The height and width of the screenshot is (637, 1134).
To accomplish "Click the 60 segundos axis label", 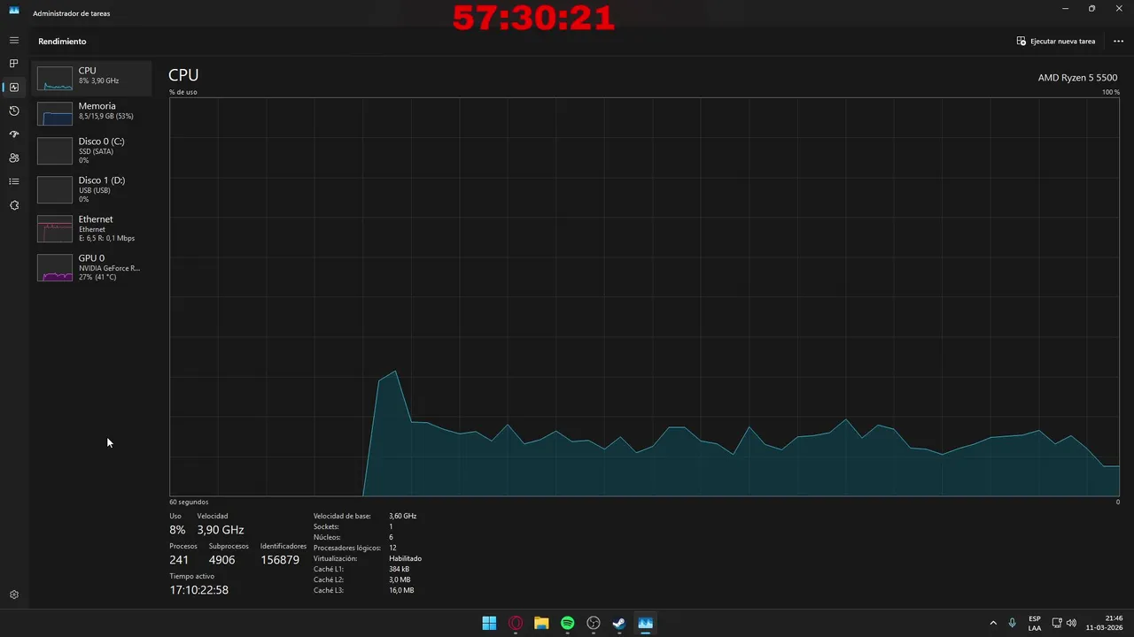I will [x=189, y=503].
